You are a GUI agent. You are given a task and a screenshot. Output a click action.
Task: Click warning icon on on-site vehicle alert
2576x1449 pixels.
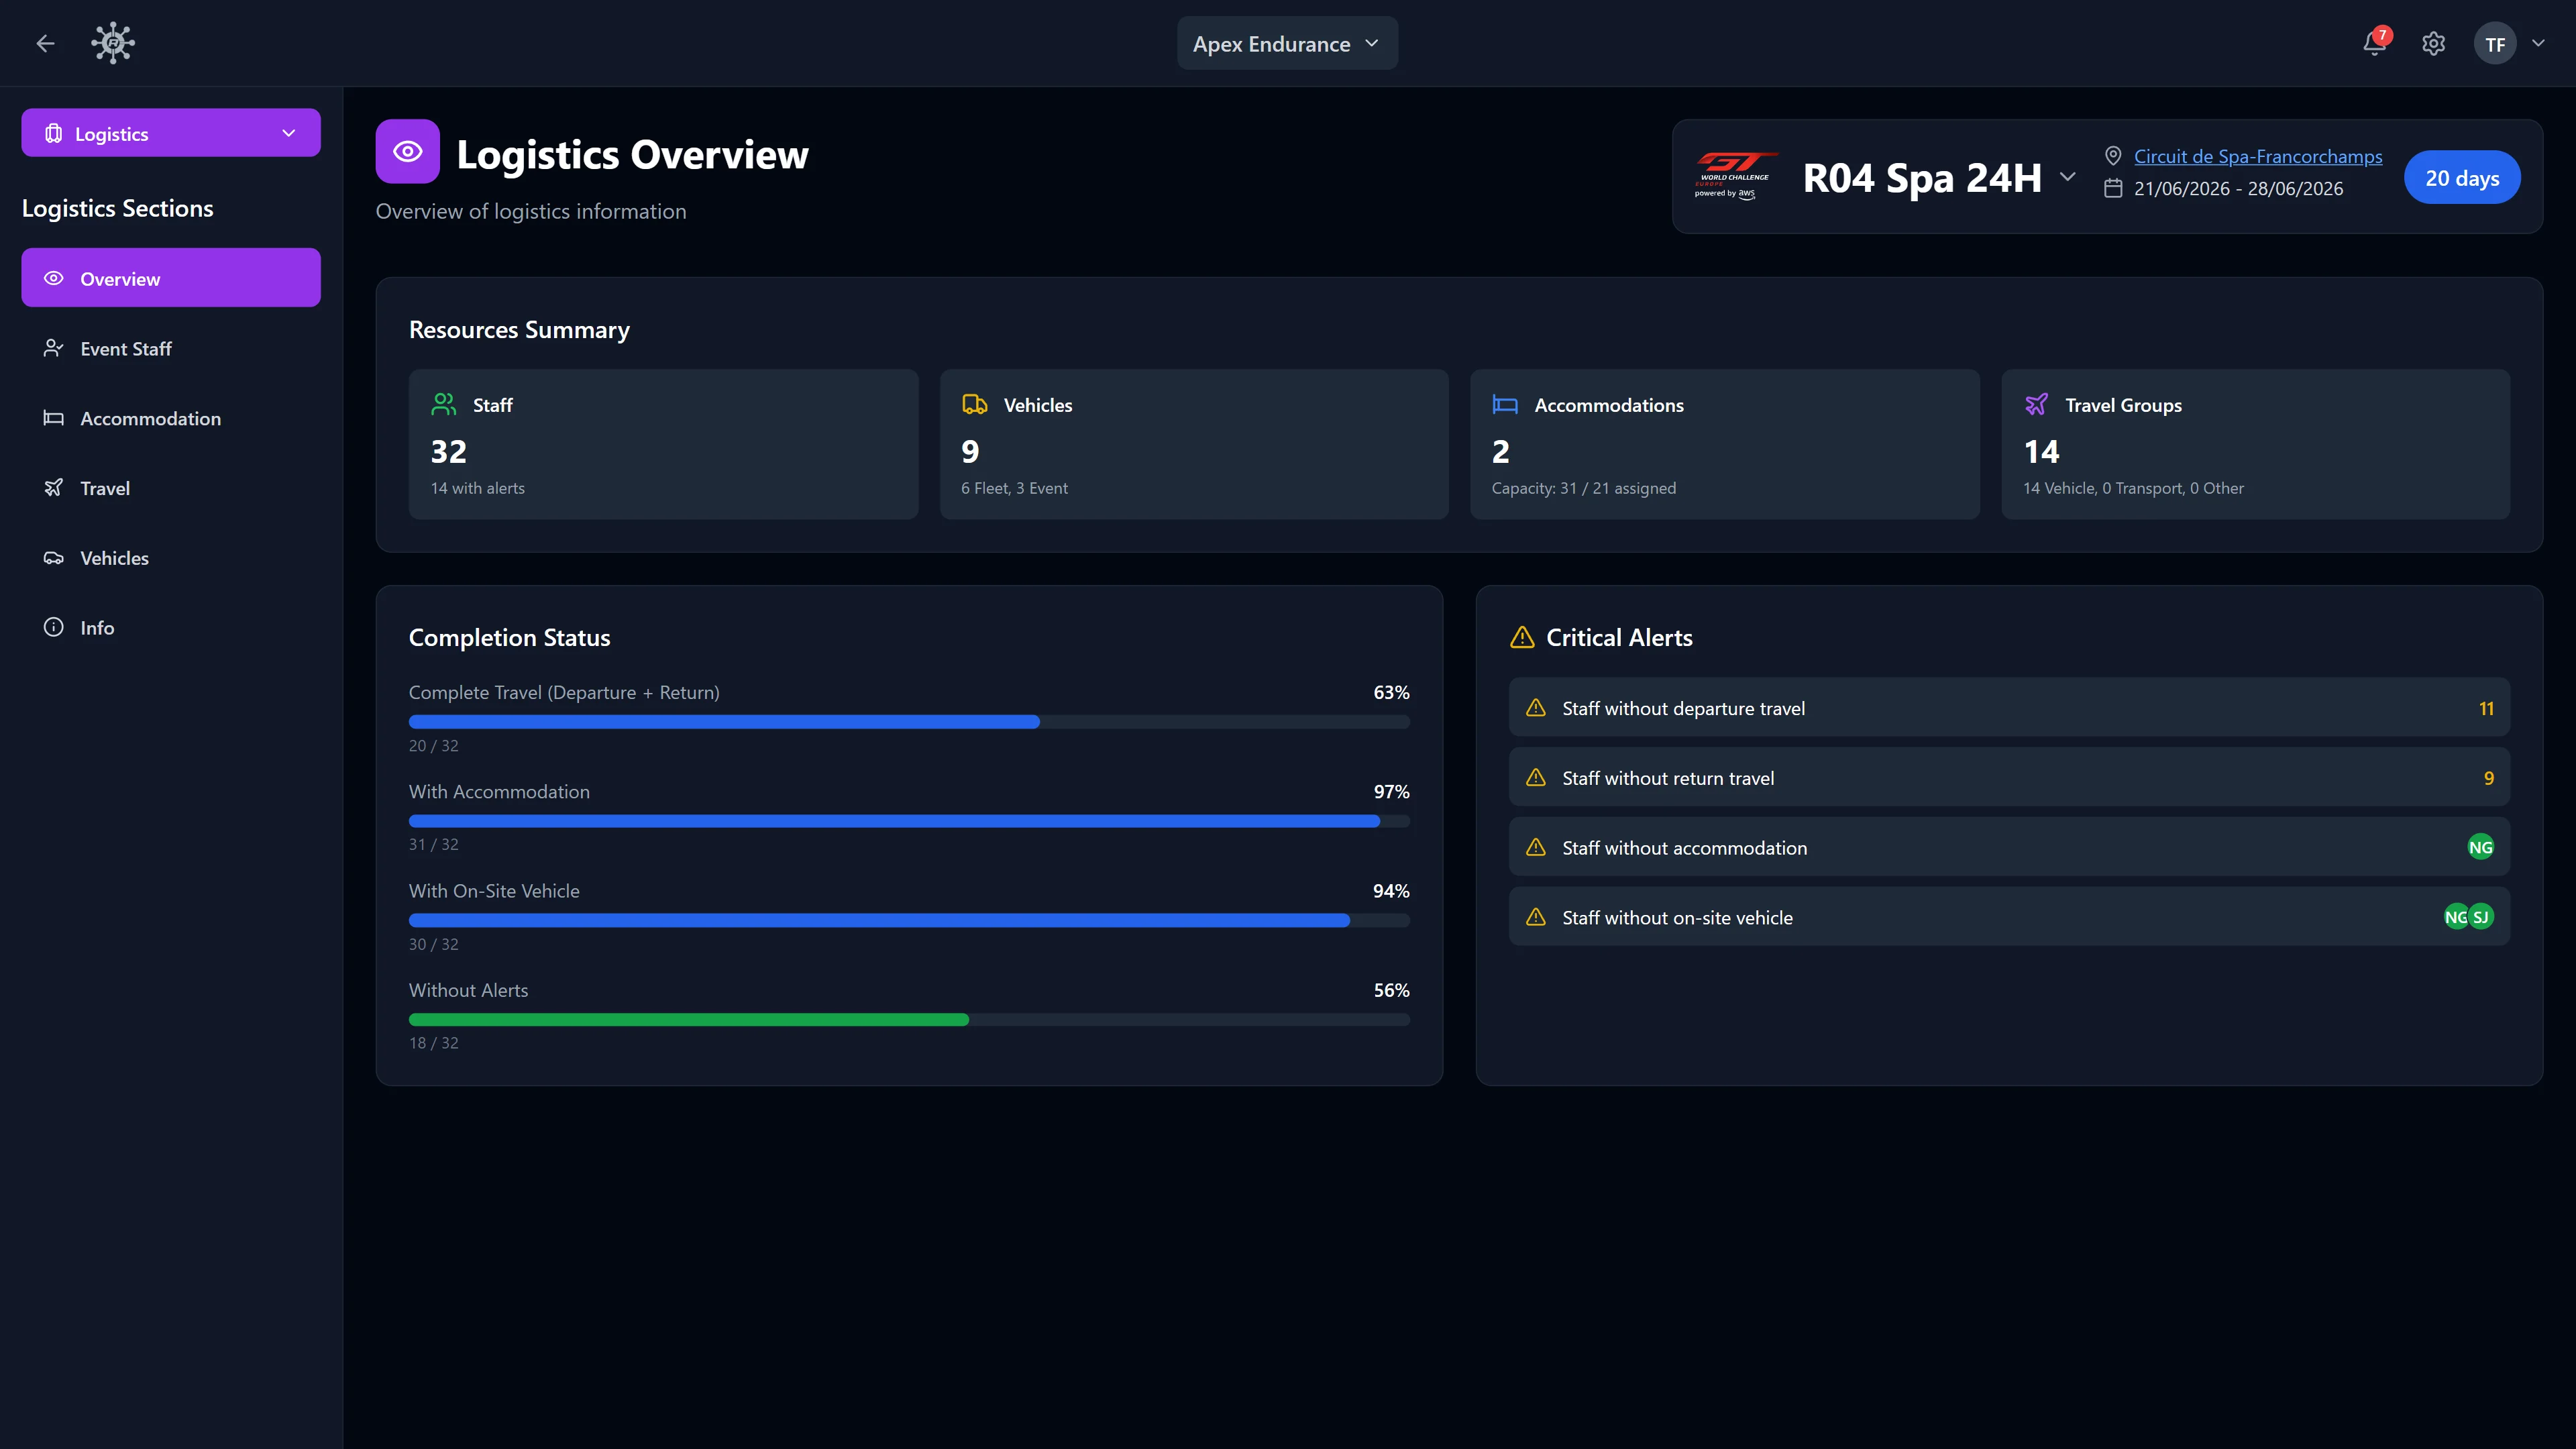1536,917
